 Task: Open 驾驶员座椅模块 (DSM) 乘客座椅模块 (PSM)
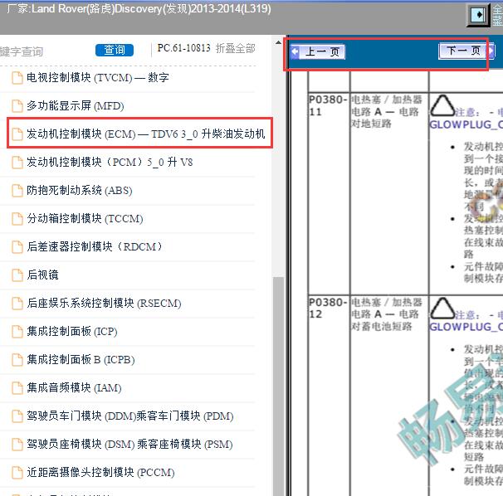[129, 445]
